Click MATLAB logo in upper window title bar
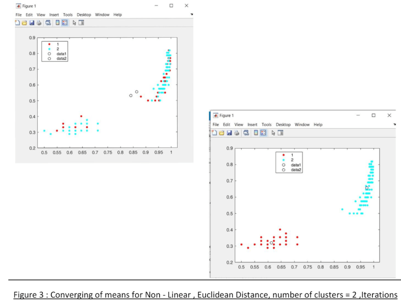Viewport: 401px width, 301px height. point(18,6)
